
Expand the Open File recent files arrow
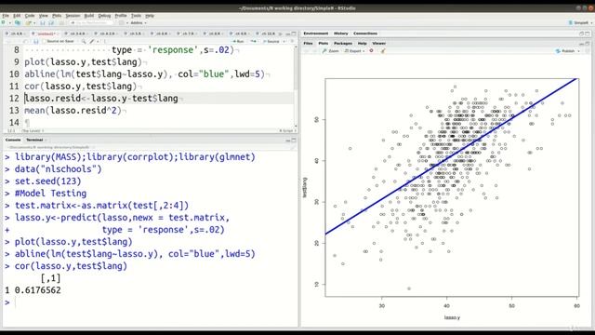tap(34, 22)
